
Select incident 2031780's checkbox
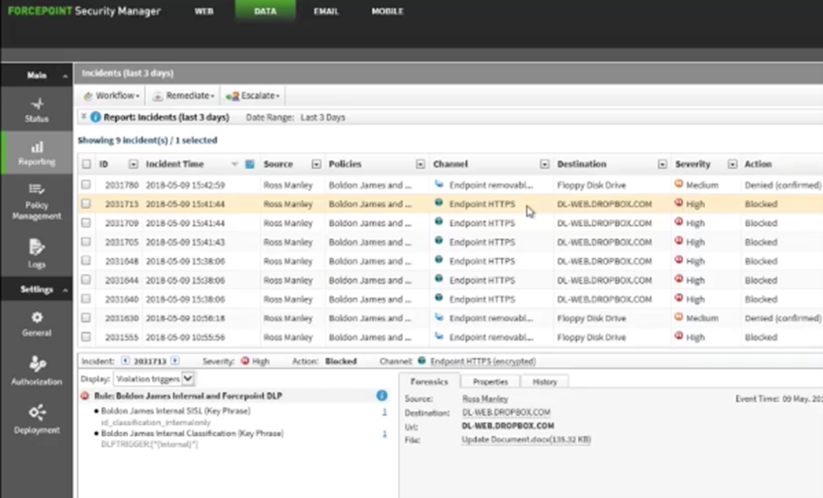pyautogui.click(x=86, y=184)
